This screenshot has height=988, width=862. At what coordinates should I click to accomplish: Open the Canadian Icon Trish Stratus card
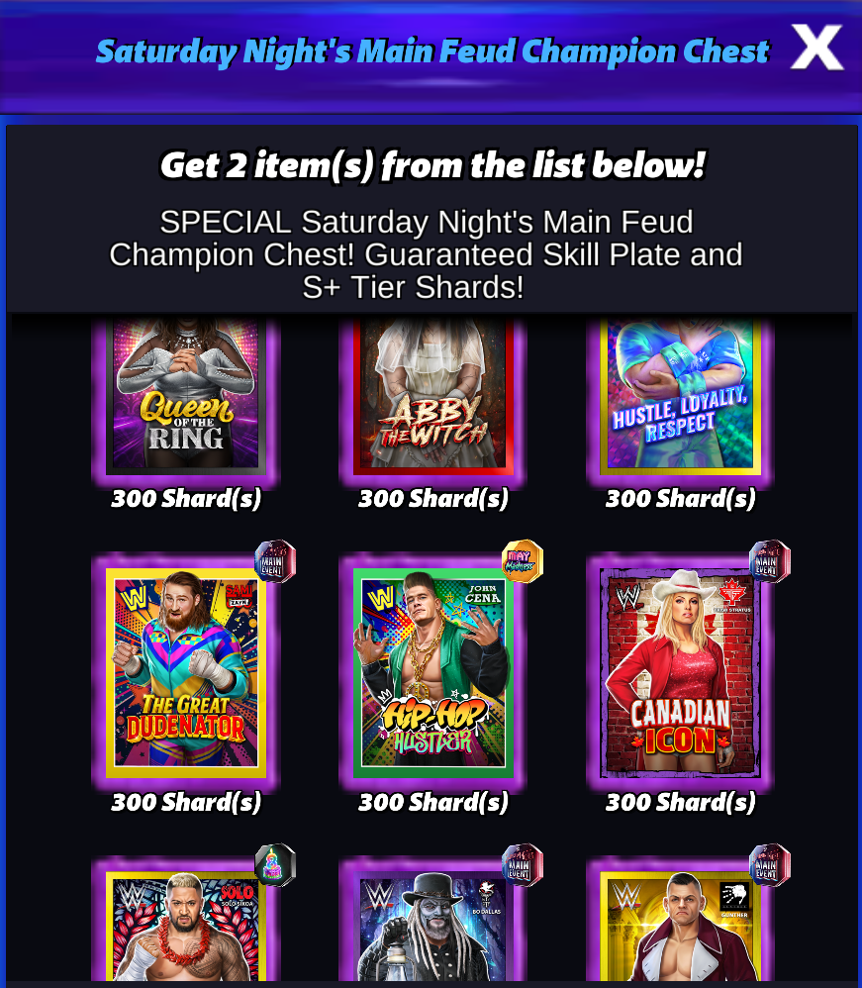point(681,673)
